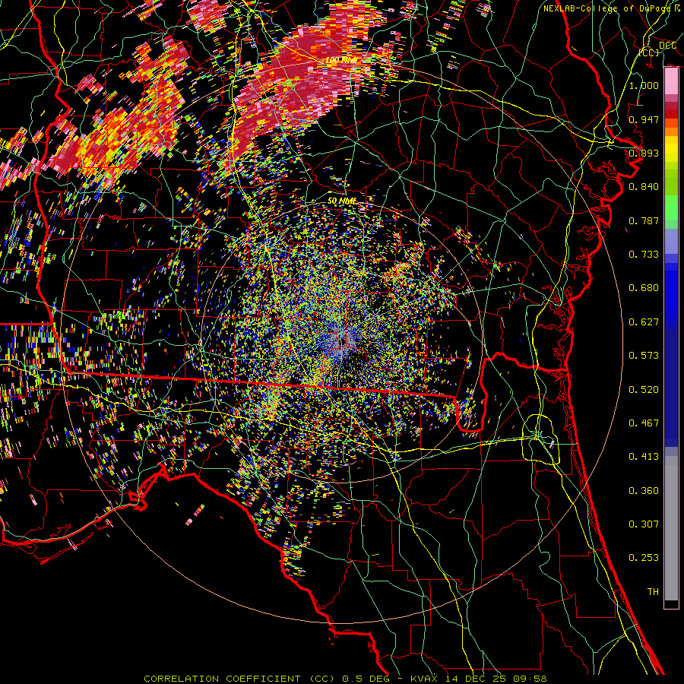Click the 1.000 color scale label
Screen dimensions: 684x684
(644, 85)
